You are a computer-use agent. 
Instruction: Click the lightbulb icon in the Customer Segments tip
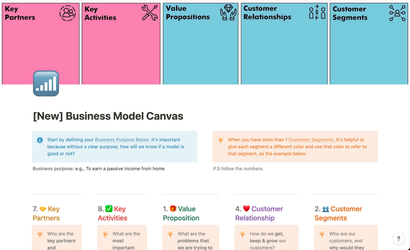click(221, 140)
